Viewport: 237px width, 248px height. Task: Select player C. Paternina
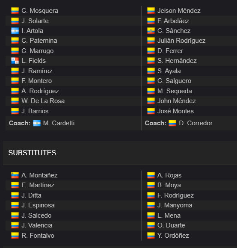(39, 41)
